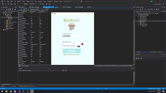Click the Save All toolbar icon
Screen dimensions: 166x93
(15, 4)
